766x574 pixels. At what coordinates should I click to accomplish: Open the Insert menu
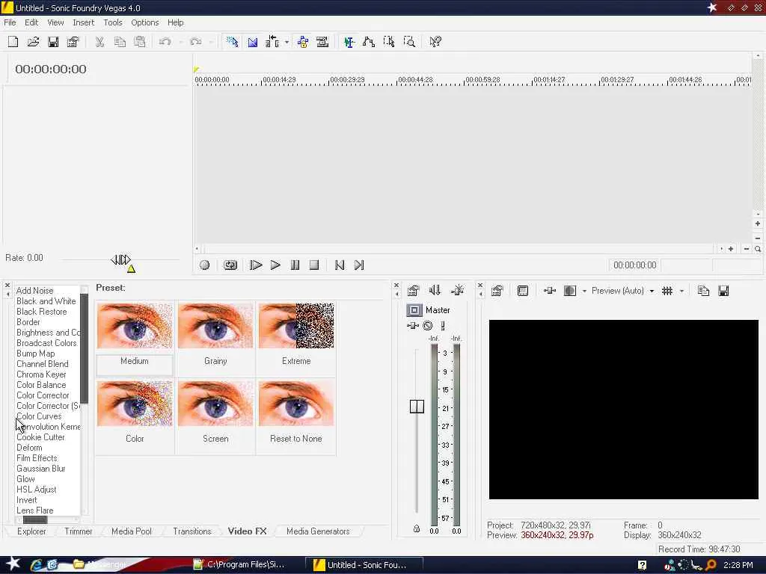click(84, 22)
